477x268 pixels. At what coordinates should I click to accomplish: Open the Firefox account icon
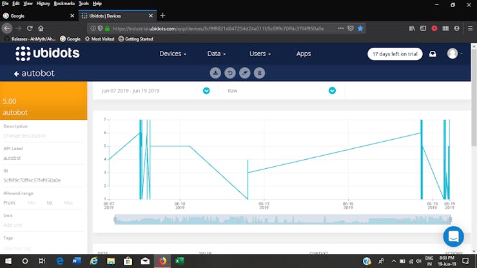tap(456, 28)
